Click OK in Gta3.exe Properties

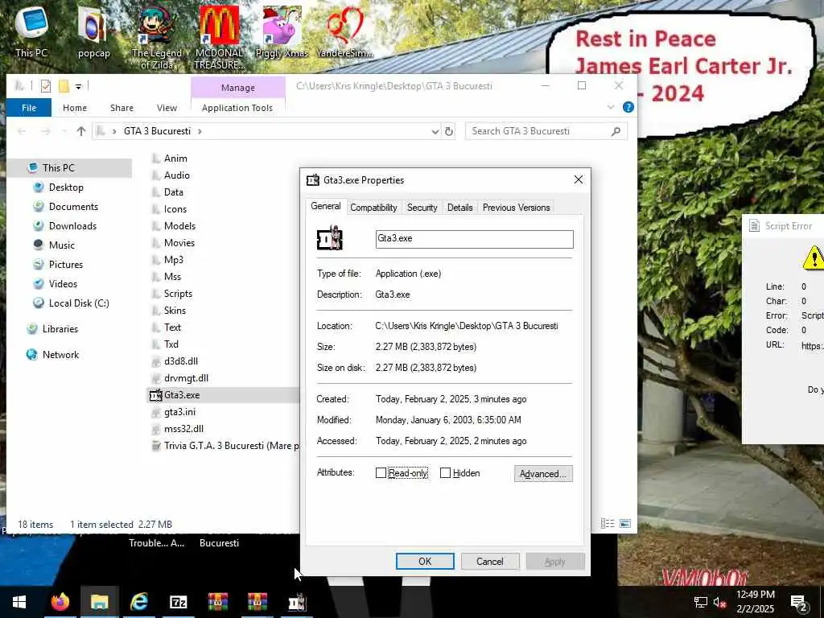click(425, 561)
